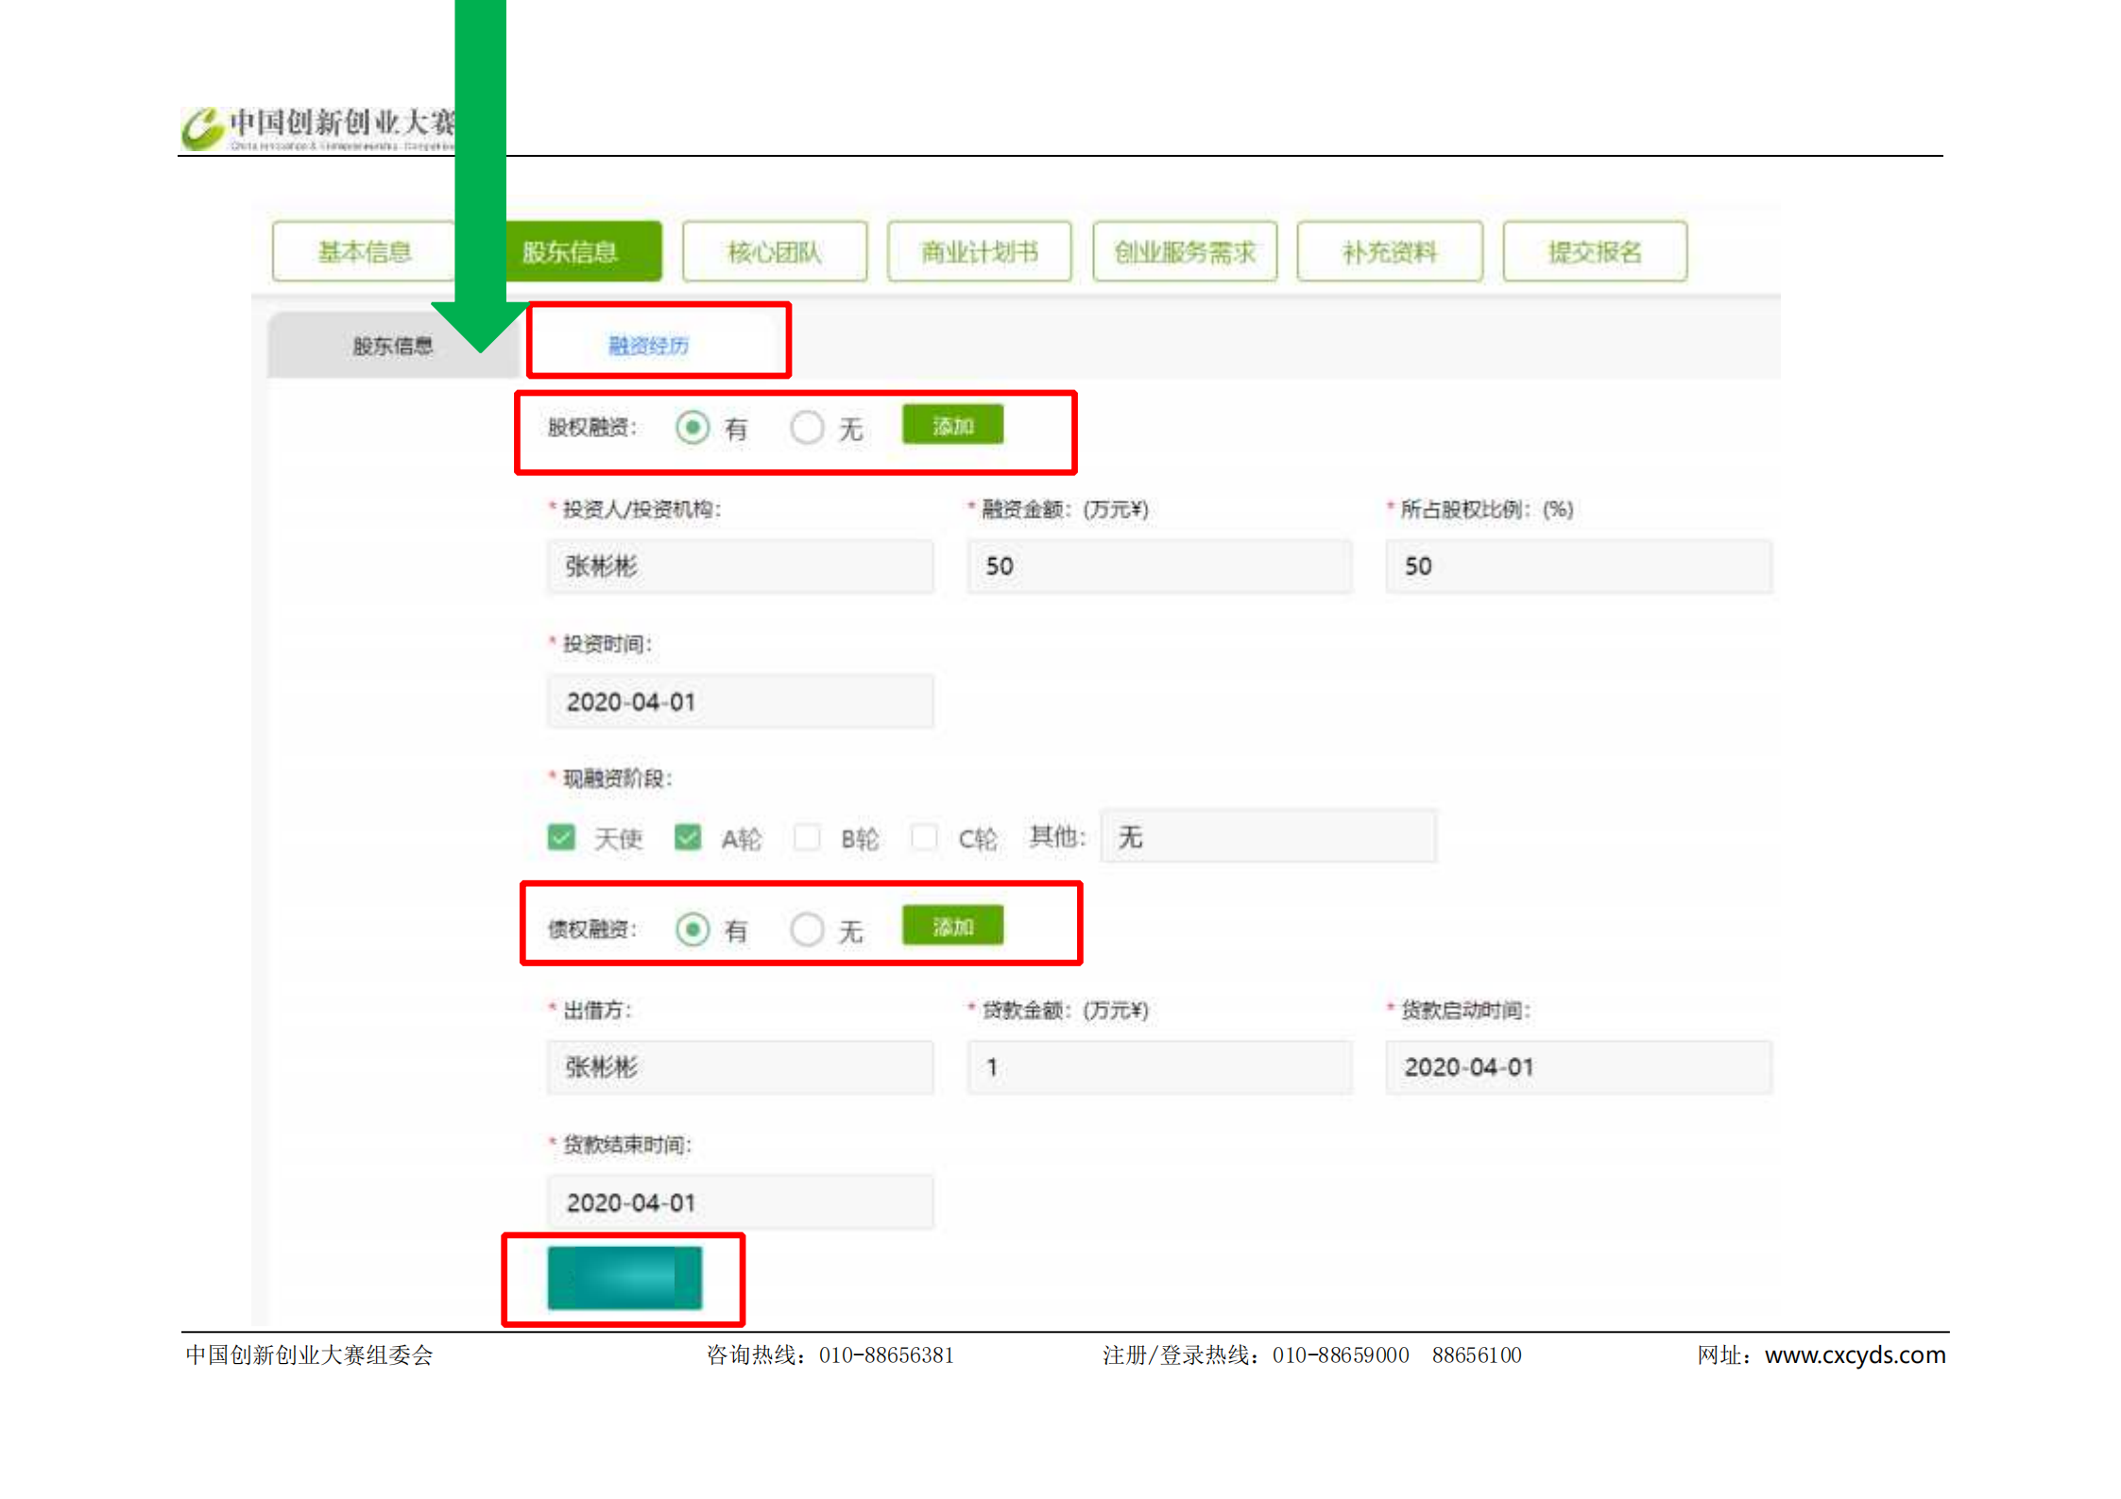Open the 创业服务需求 tab
2121x1499 pixels.
(x=1184, y=251)
